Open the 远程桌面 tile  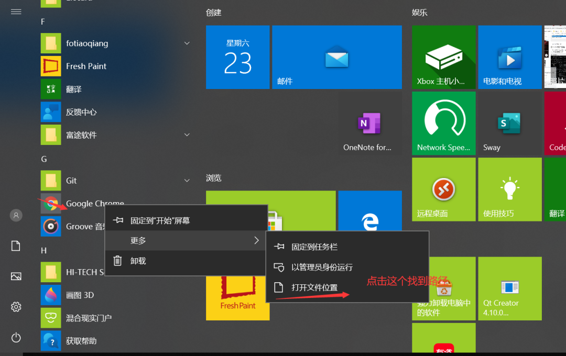click(443, 189)
